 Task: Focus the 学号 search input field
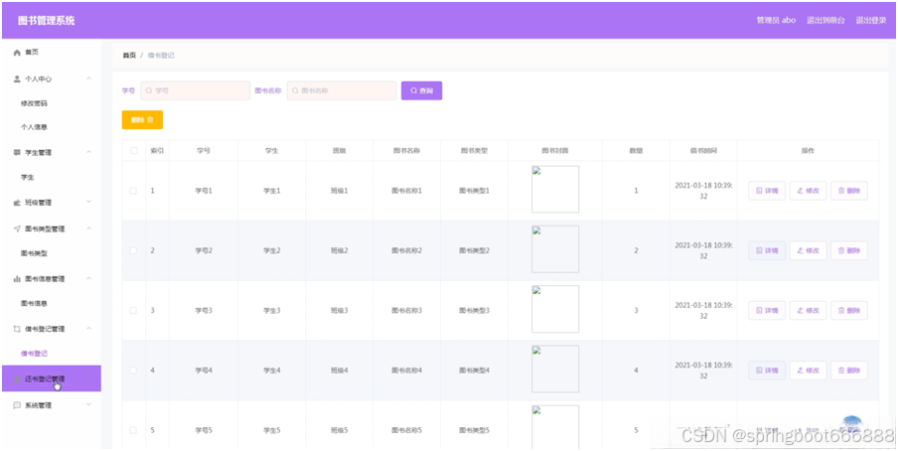[x=196, y=90]
